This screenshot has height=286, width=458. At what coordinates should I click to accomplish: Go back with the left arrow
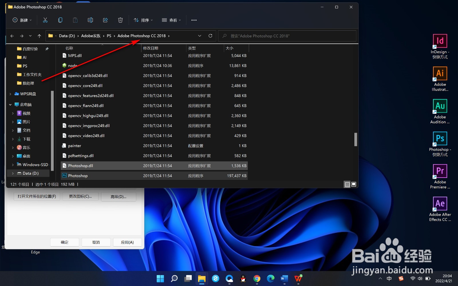(x=12, y=36)
